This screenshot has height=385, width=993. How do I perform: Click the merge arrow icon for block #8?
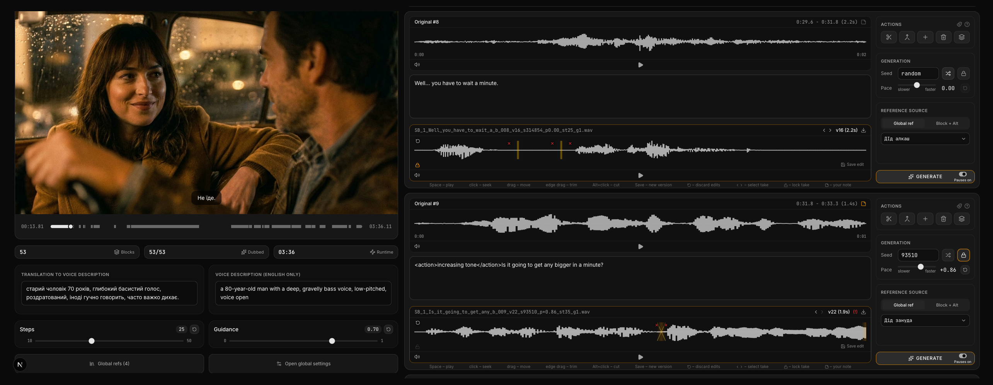click(907, 37)
